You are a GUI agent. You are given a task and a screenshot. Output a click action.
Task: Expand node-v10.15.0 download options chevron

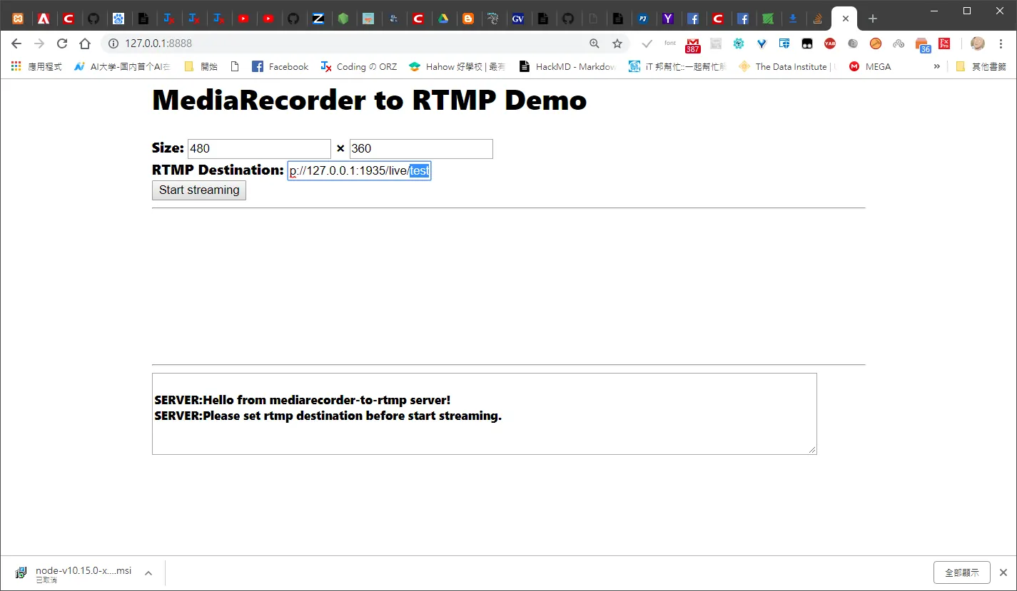(148, 572)
